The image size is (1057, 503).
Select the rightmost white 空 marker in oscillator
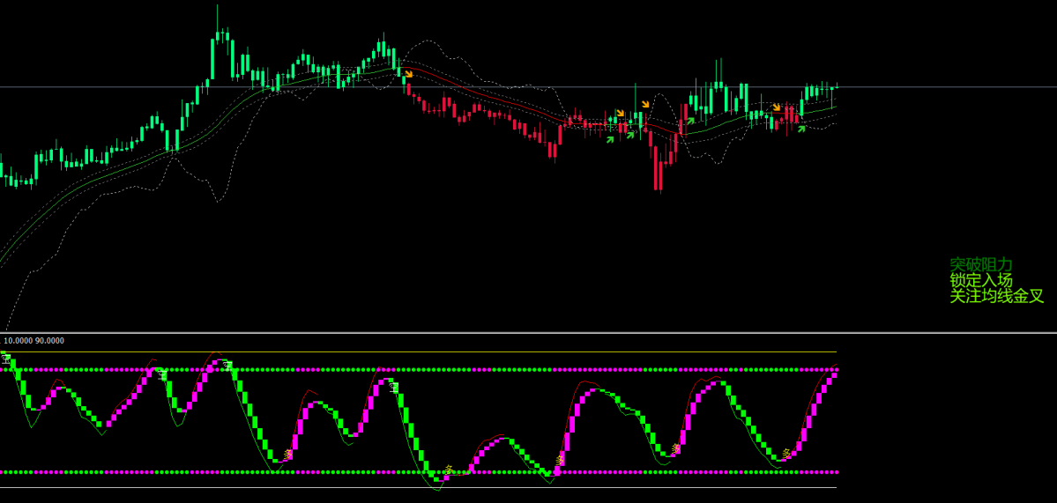pos(394,387)
